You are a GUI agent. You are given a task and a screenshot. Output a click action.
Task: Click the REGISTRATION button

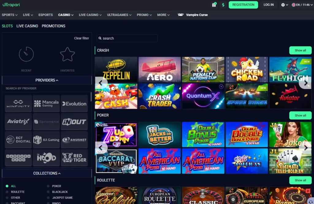pos(243,5)
